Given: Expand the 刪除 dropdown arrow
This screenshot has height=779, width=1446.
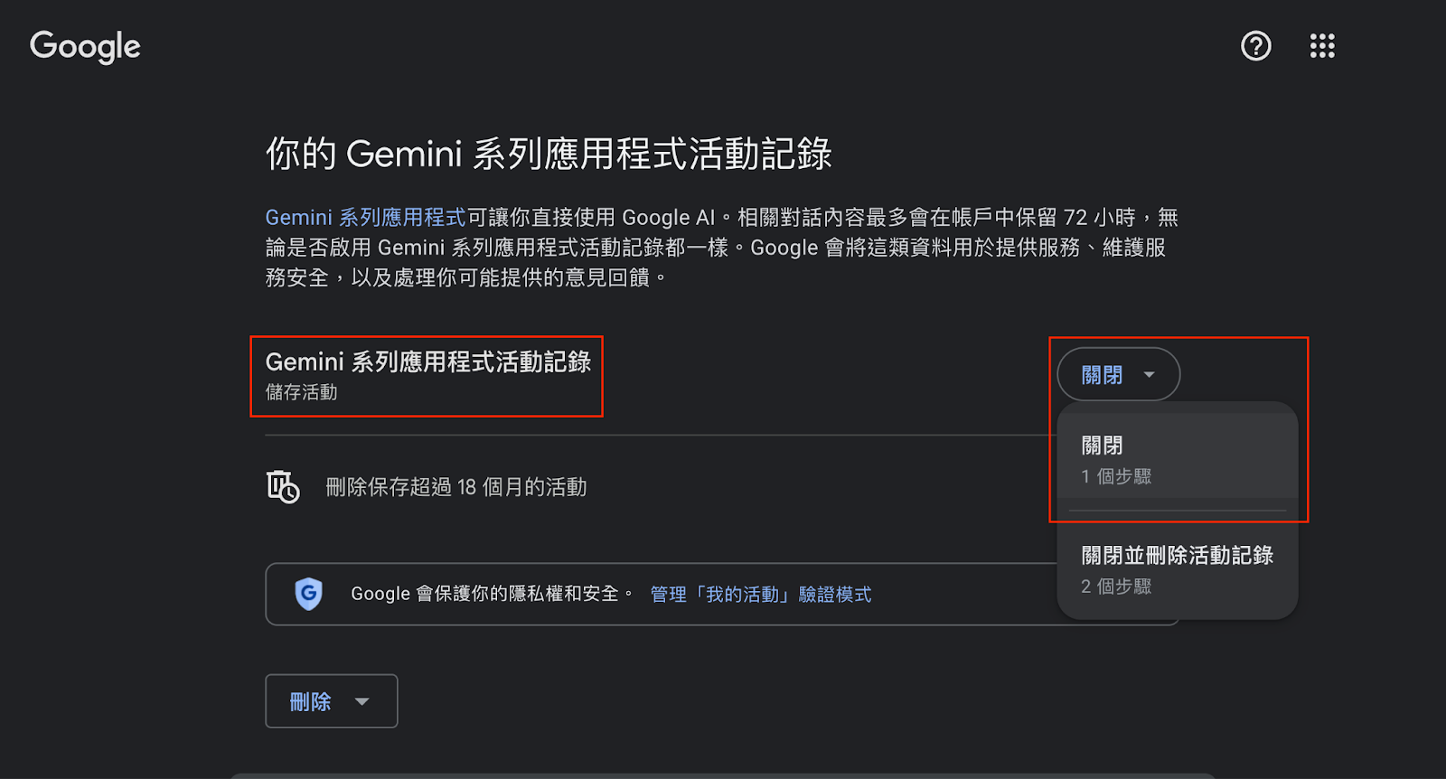Looking at the screenshot, I should coord(362,701).
